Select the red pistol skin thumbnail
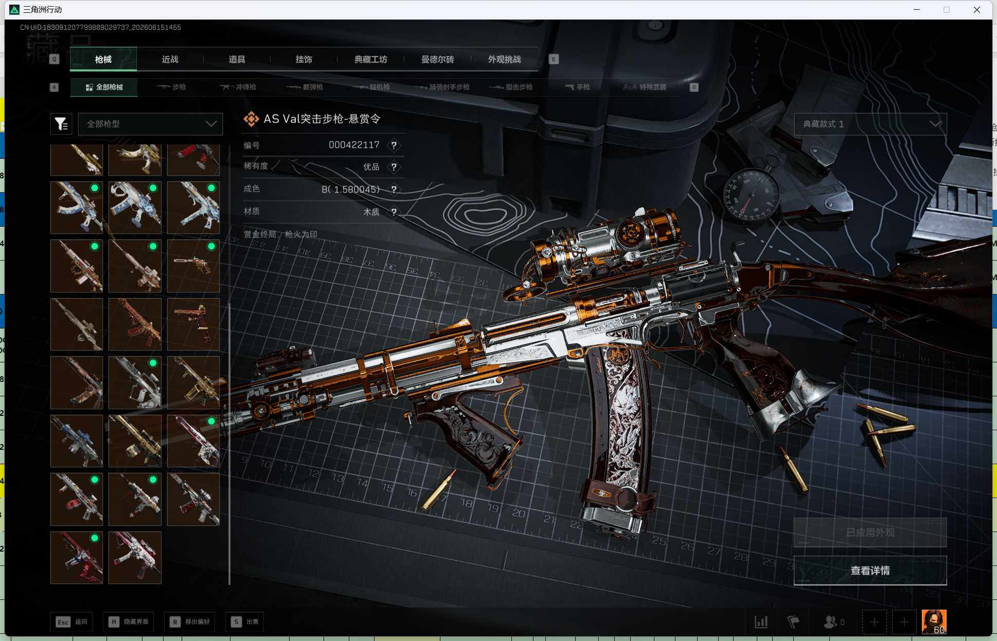The width and height of the screenshot is (997, 641). (x=193, y=324)
